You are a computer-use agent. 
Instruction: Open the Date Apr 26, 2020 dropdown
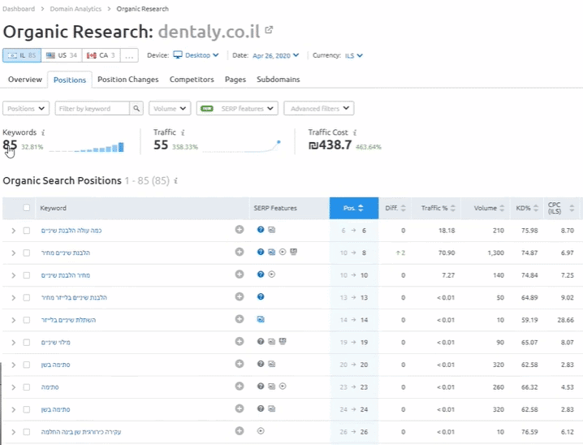tap(275, 55)
